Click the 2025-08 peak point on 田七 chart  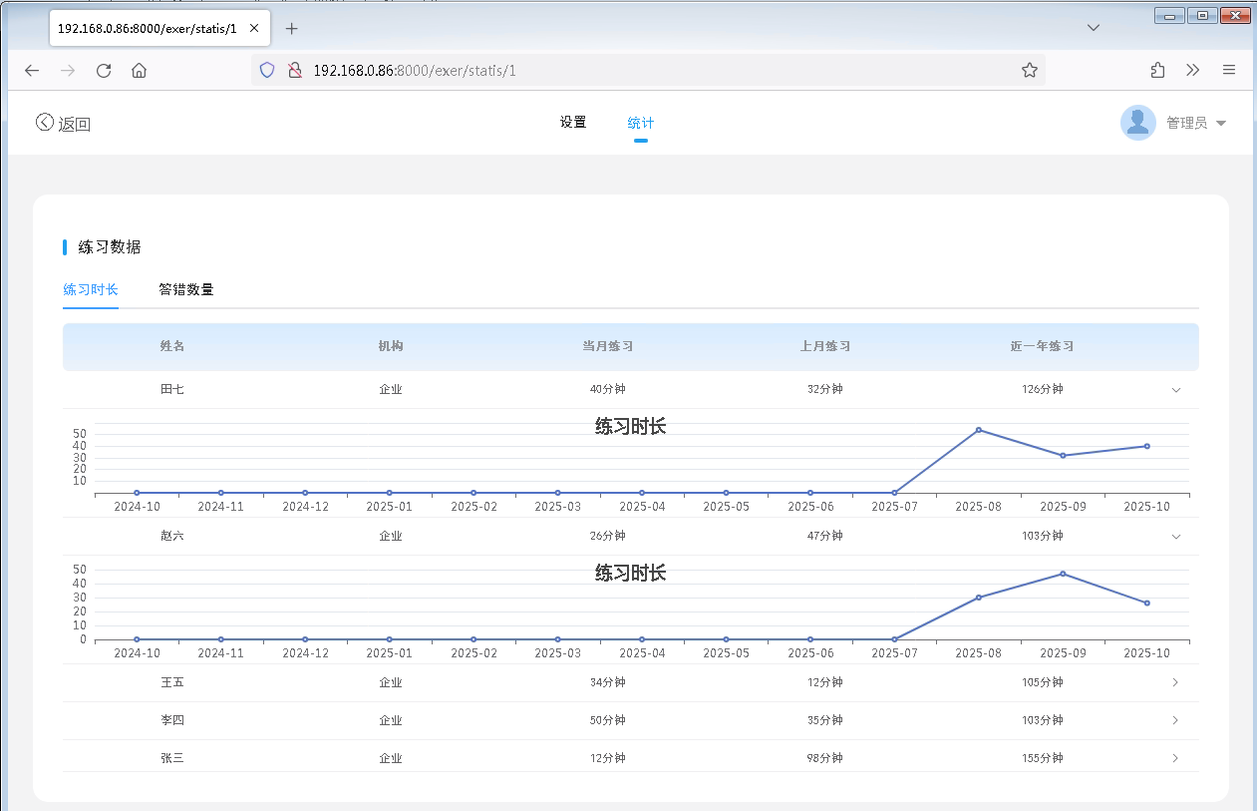pyautogui.click(x=979, y=430)
